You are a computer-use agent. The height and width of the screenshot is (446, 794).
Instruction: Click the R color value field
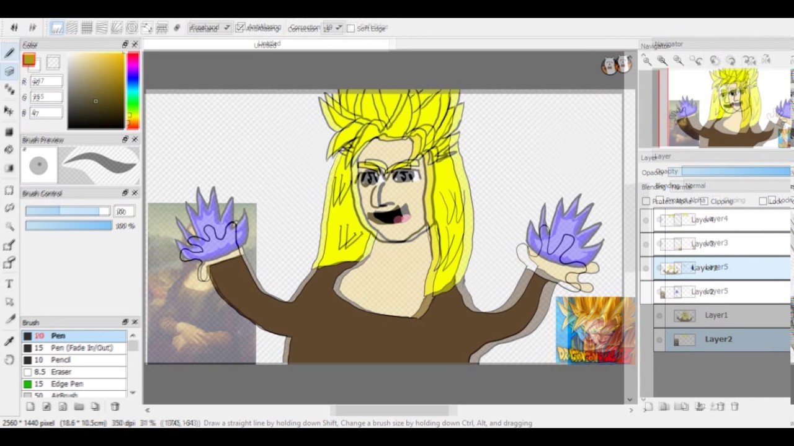[47, 81]
